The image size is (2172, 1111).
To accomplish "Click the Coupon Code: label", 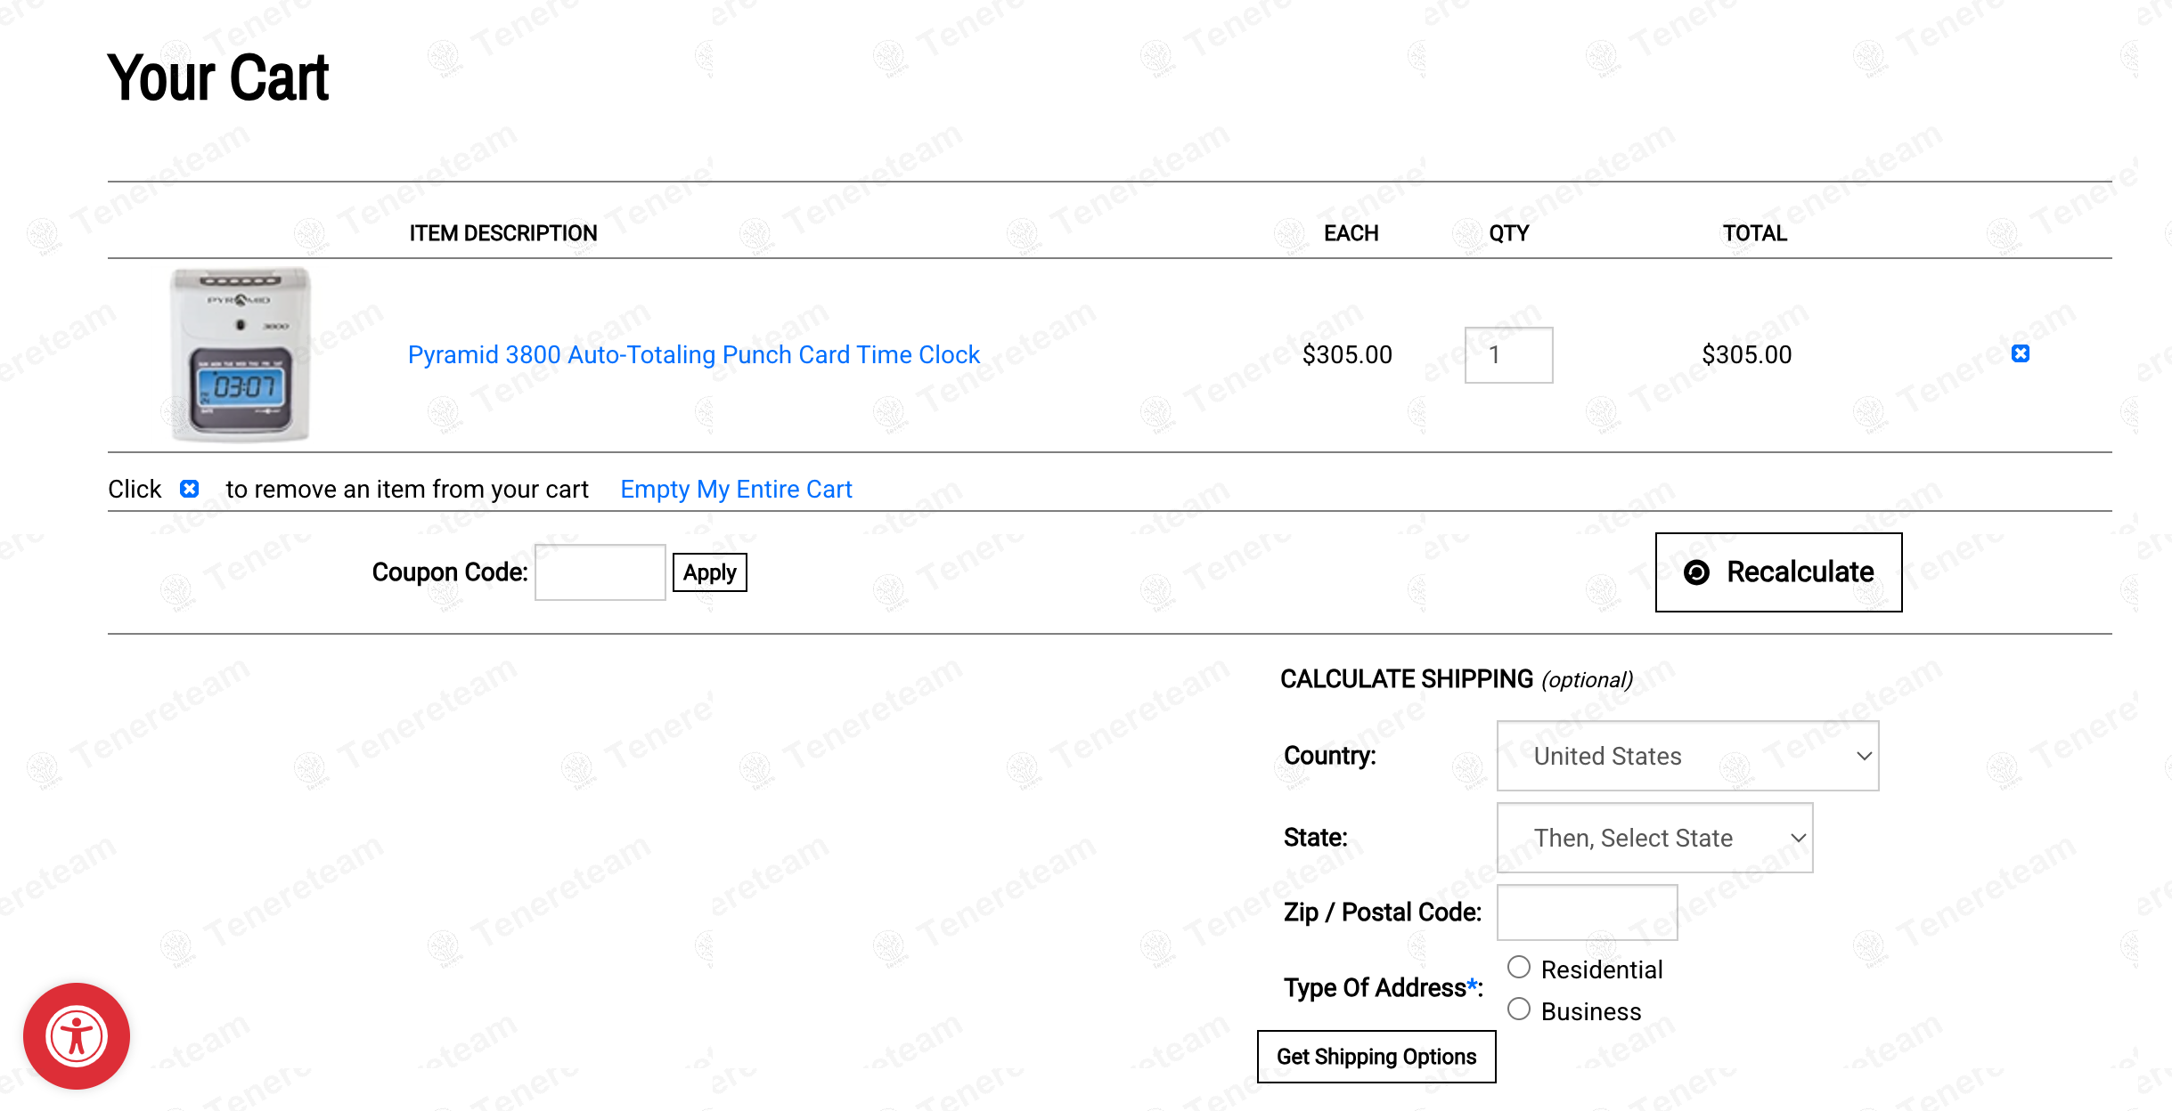I will (450, 572).
